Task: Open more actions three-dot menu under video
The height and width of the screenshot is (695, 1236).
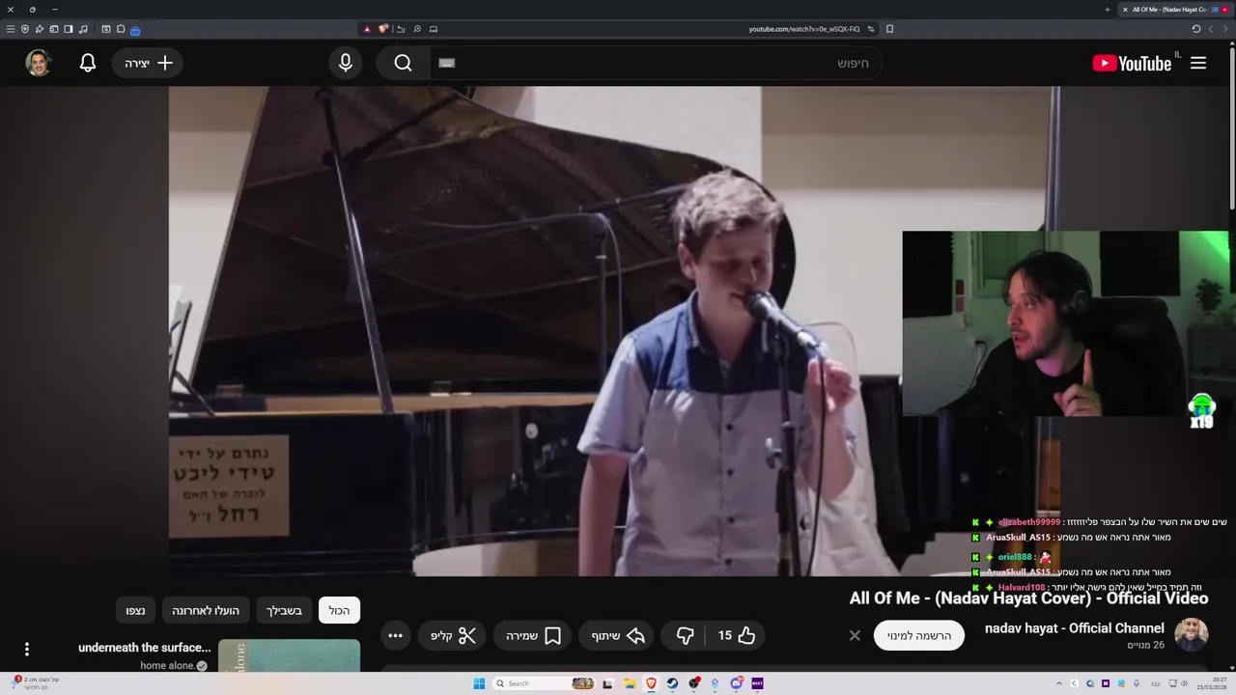Action: (x=395, y=635)
